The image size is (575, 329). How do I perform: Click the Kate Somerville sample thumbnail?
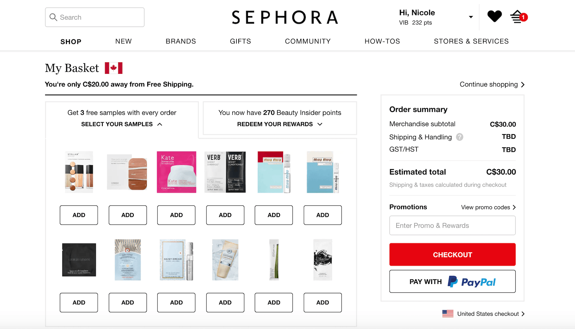tap(177, 172)
